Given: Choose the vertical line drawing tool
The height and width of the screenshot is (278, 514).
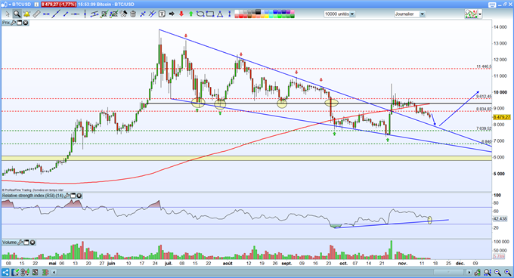Looking at the screenshot, I should 85,14.
